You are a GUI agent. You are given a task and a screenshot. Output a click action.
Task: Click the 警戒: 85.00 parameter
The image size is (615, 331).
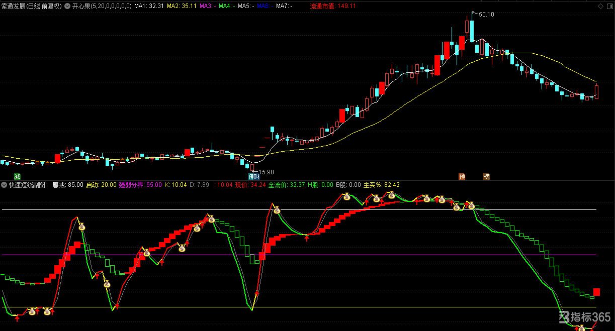click(x=68, y=185)
